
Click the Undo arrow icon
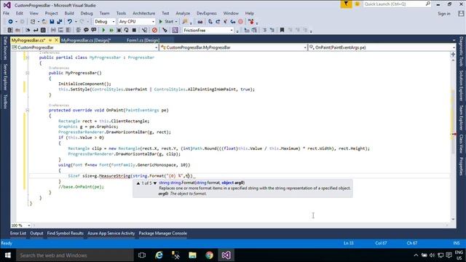point(70,21)
